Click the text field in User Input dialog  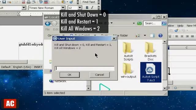(x=85, y=68)
